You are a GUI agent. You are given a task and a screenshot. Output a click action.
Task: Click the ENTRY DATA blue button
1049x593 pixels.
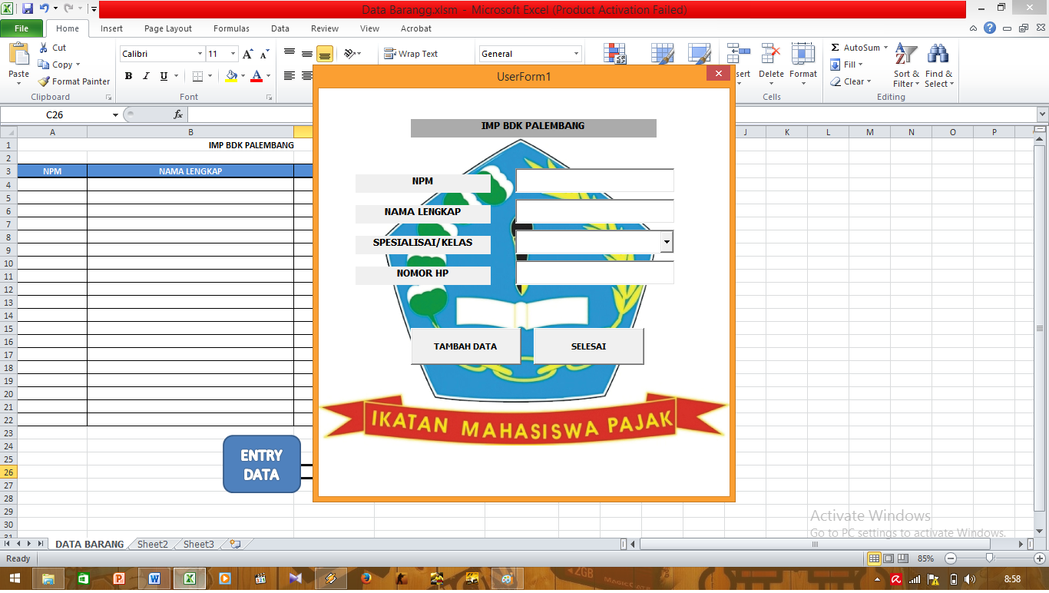[x=262, y=464]
